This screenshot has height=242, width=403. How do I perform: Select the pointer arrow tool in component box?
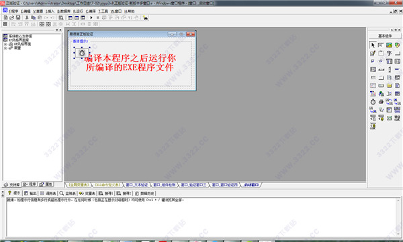pos(373,45)
